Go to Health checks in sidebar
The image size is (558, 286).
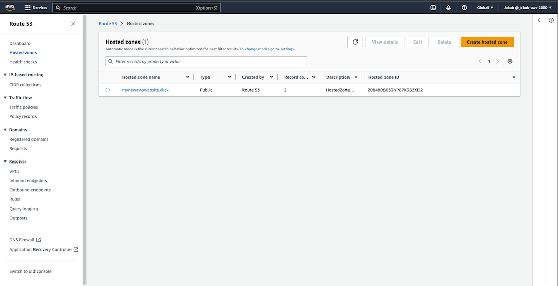(23, 62)
